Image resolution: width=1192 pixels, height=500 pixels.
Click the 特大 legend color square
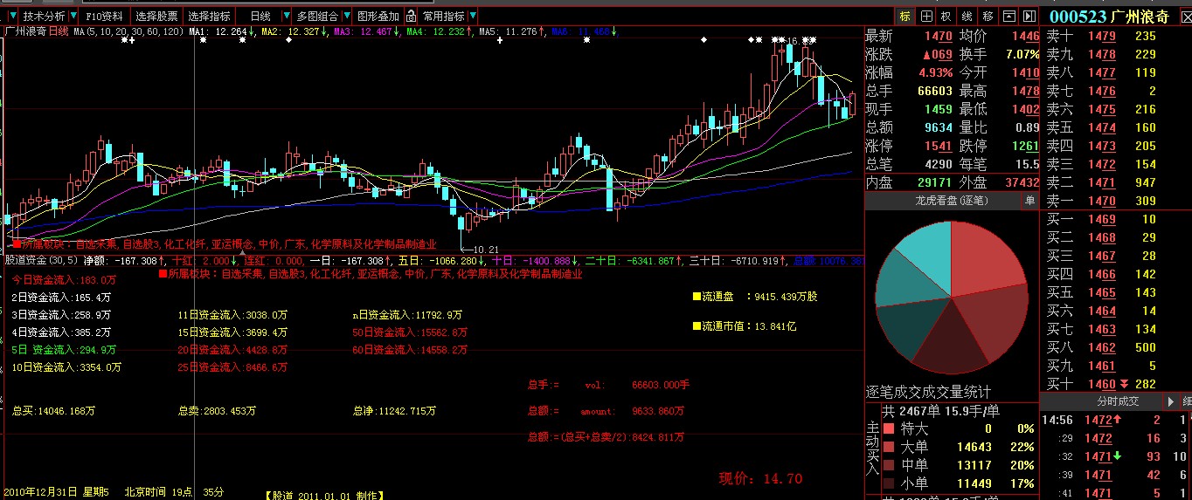[x=889, y=428]
